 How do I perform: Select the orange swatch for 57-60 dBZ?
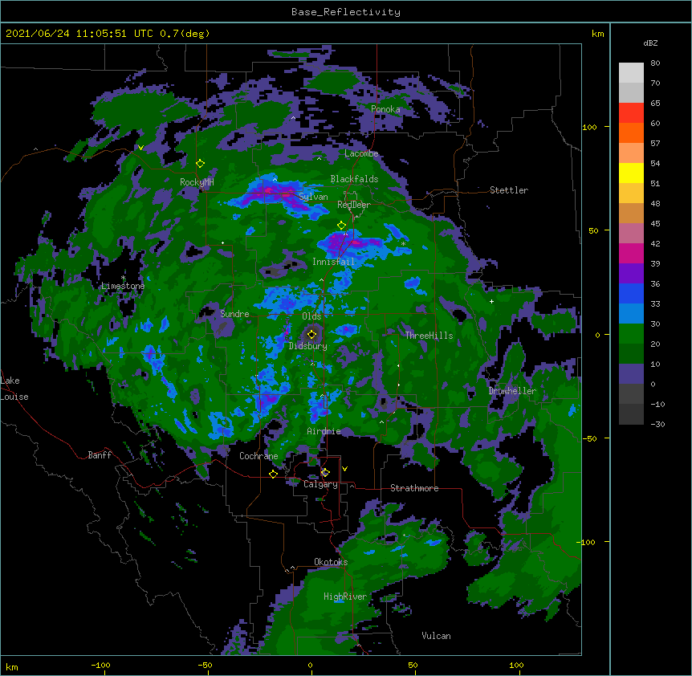[x=631, y=132]
